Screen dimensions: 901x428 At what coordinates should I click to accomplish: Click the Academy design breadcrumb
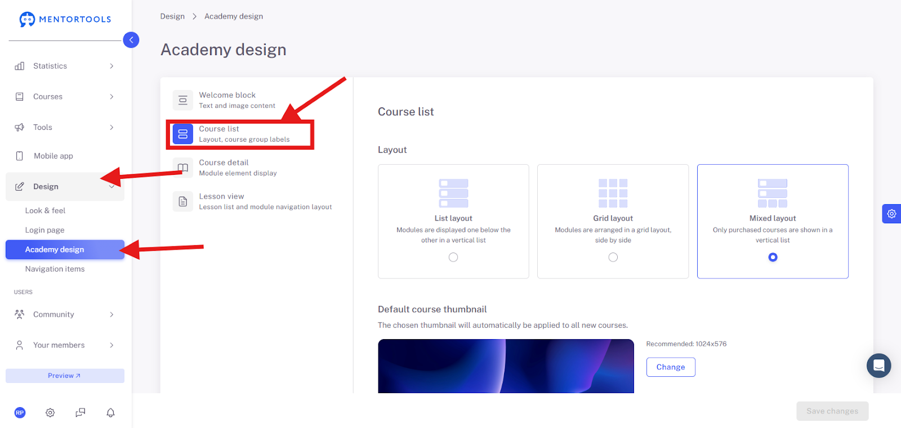click(234, 16)
